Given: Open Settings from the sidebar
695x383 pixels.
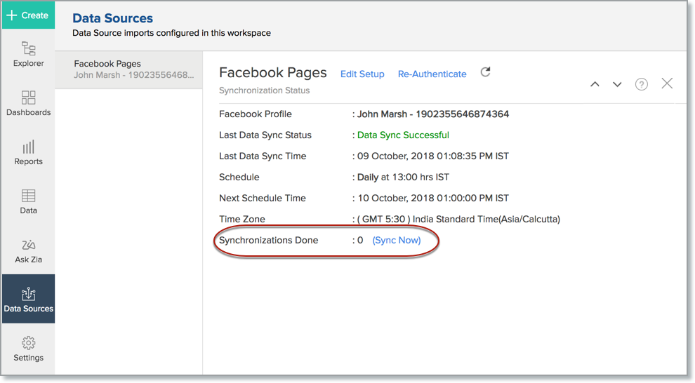Looking at the screenshot, I should pos(28,349).
